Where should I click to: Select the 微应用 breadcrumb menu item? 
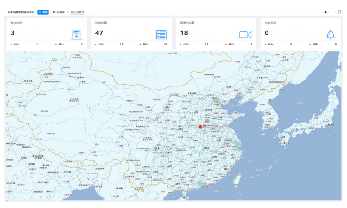[x=61, y=12]
